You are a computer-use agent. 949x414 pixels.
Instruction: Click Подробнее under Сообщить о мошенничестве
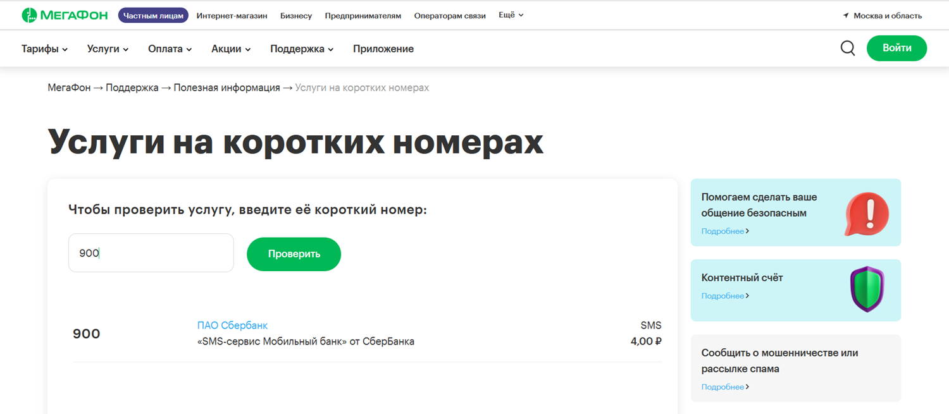[725, 387]
